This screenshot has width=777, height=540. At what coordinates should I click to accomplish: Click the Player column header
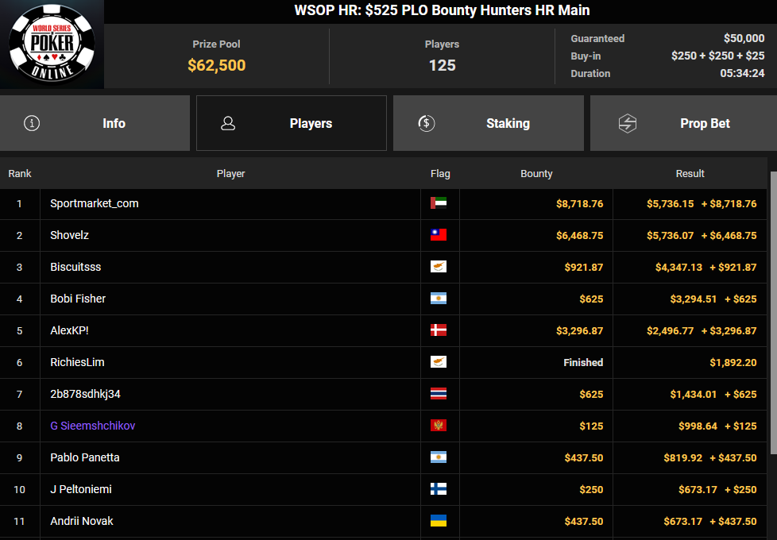tap(230, 173)
